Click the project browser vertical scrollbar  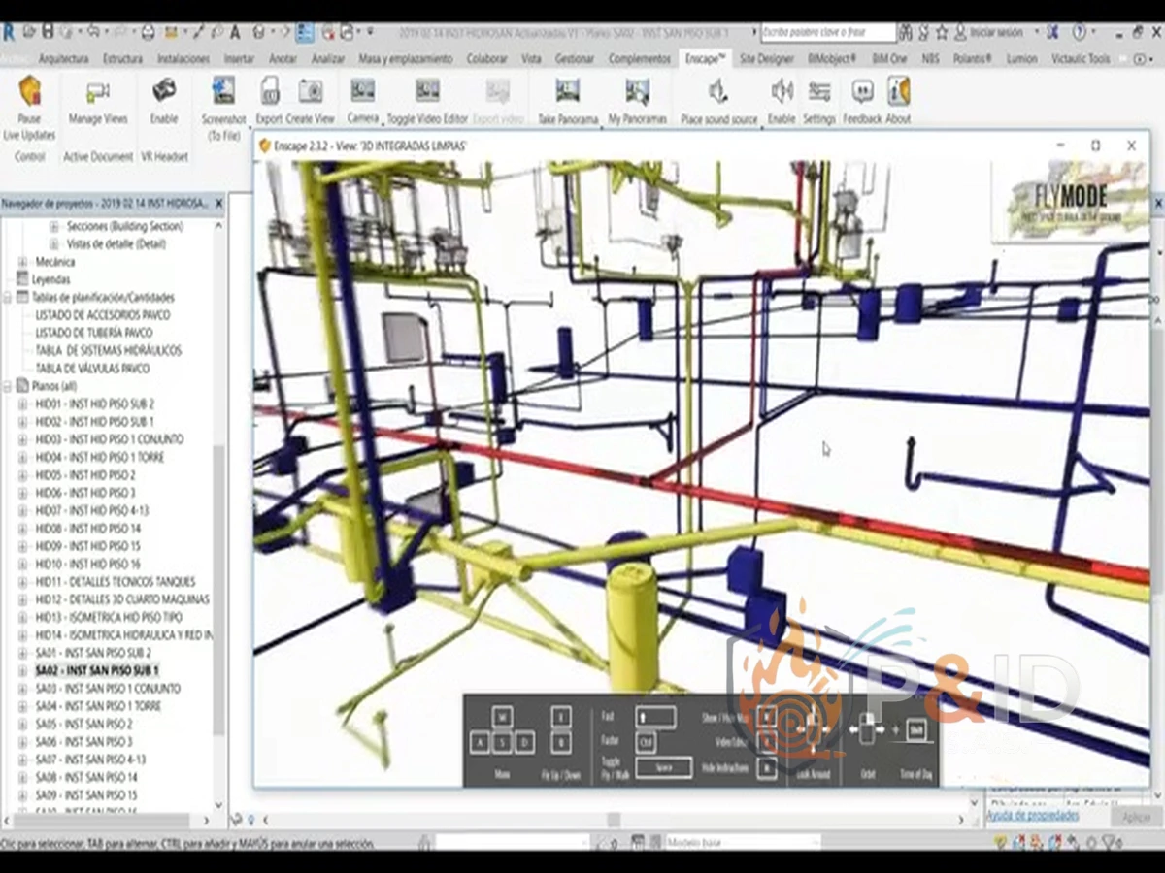pyautogui.click(x=218, y=582)
